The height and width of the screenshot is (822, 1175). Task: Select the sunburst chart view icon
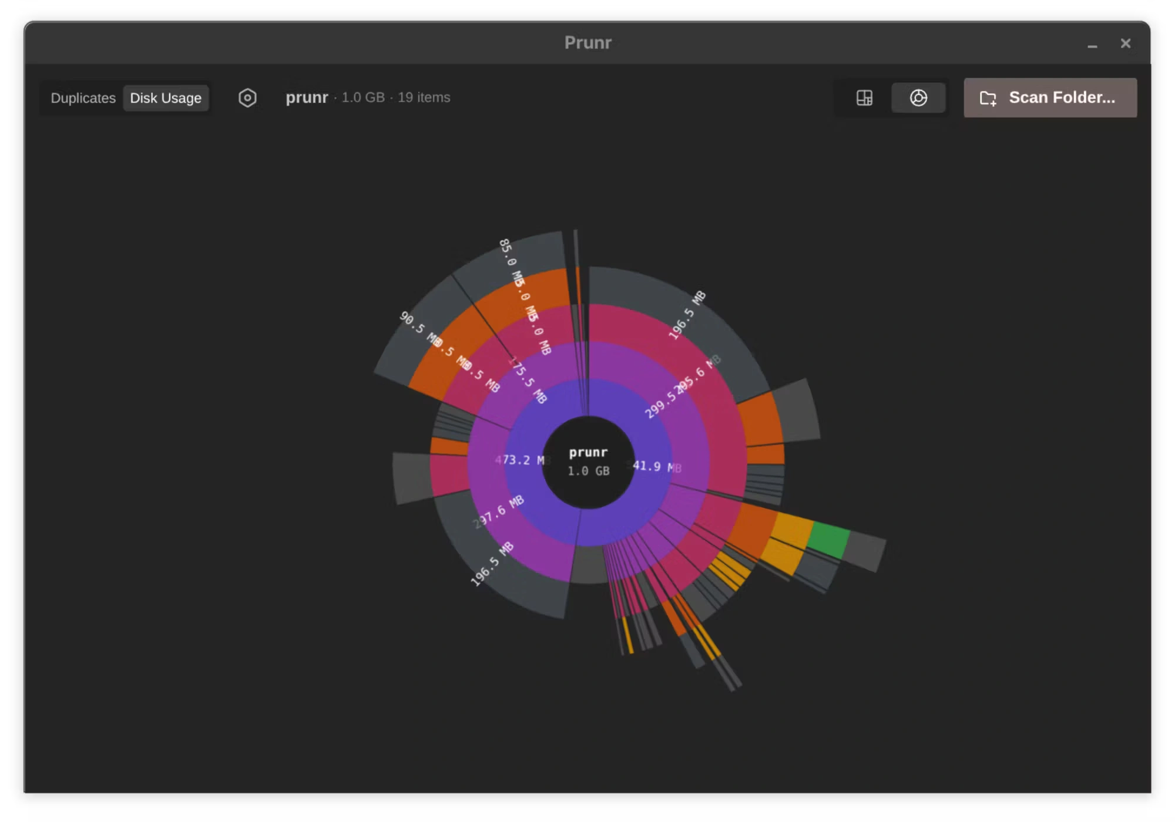click(918, 97)
